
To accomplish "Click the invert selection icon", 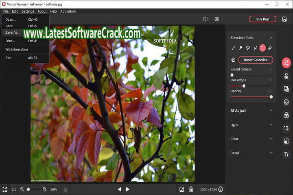I will pos(234,60).
